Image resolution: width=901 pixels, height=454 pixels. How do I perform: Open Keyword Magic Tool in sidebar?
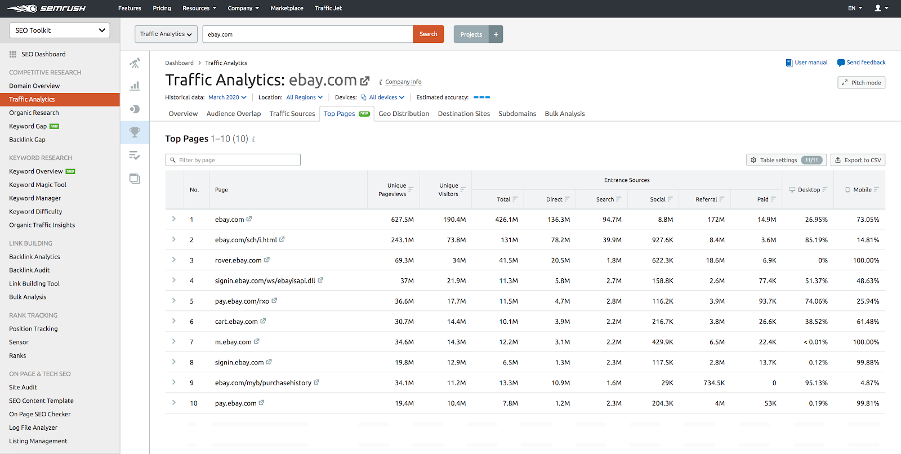click(38, 185)
